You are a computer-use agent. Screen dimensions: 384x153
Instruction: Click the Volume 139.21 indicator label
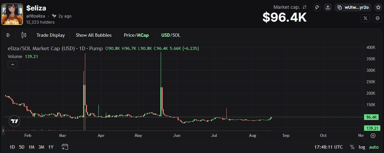tap(23, 56)
